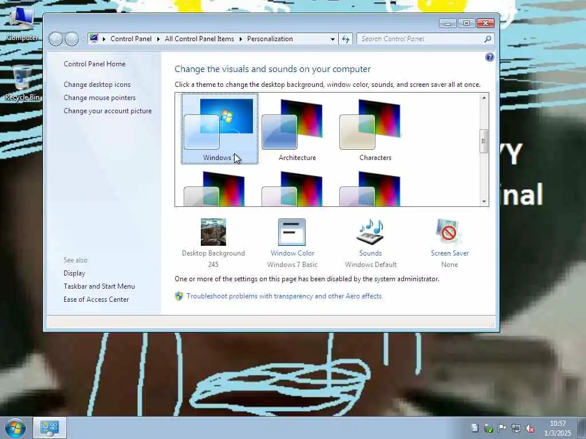The width and height of the screenshot is (586, 439).
Task: Click the Forward navigation arrow button
Action: coord(72,39)
